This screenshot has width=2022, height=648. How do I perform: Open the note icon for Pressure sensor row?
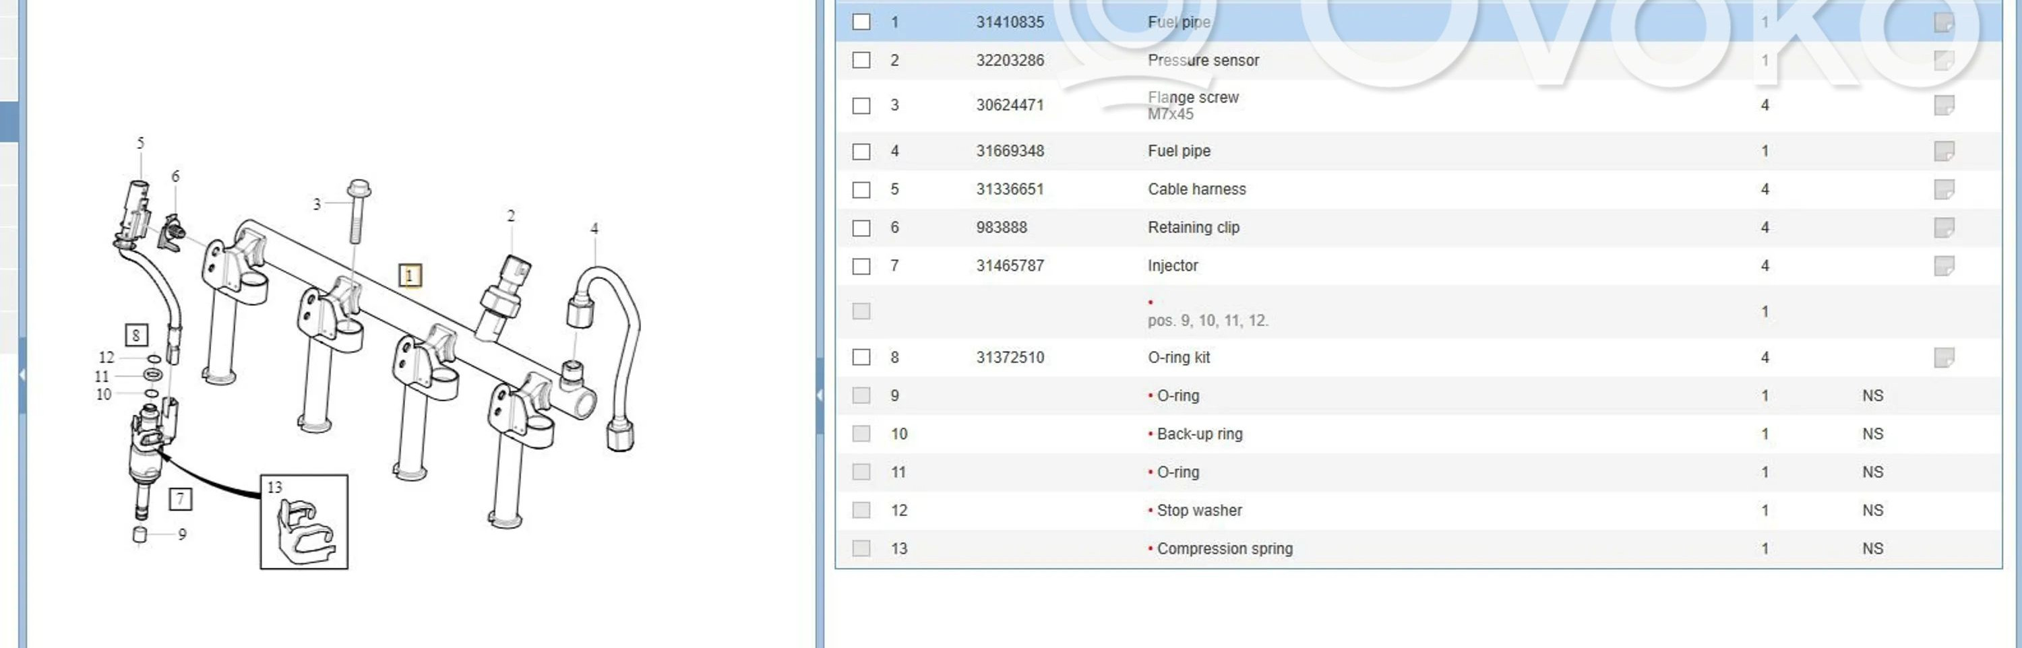(x=1944, y=61)
